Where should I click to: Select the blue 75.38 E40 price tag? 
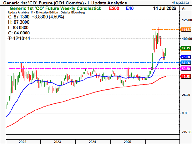(x=186, y=57)
